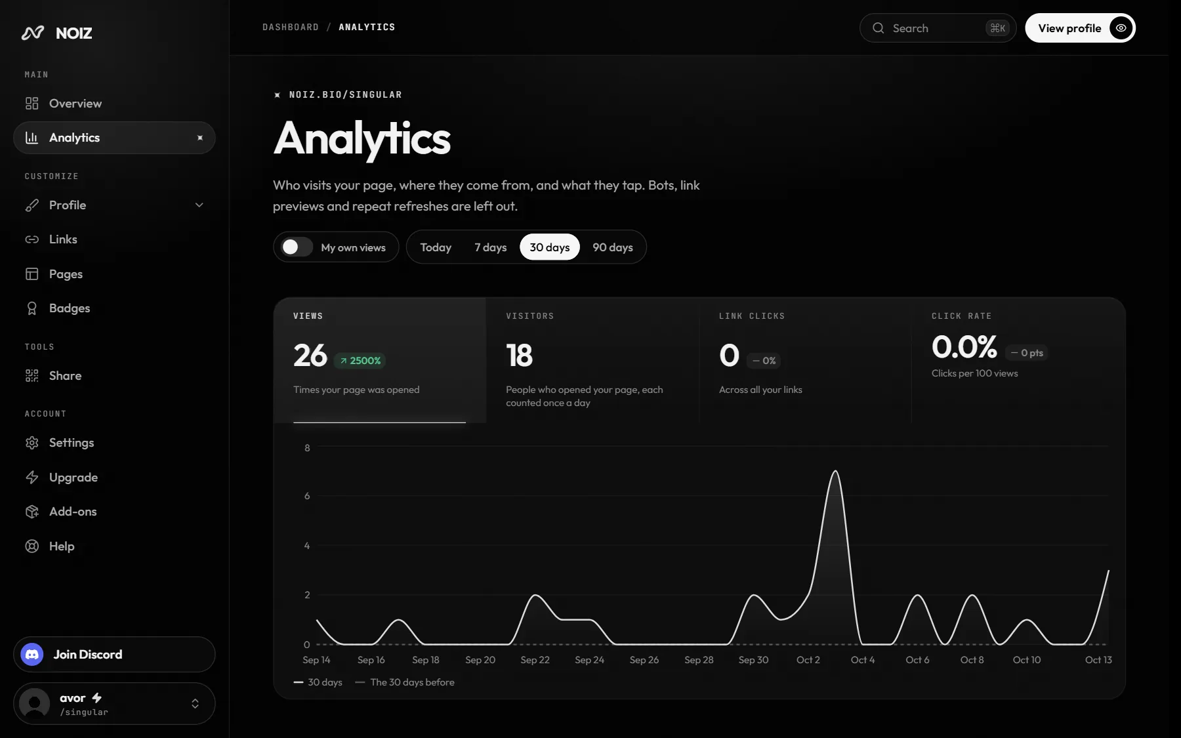Click the /singular username text
1181x738 pixels.
pos(84,712)
